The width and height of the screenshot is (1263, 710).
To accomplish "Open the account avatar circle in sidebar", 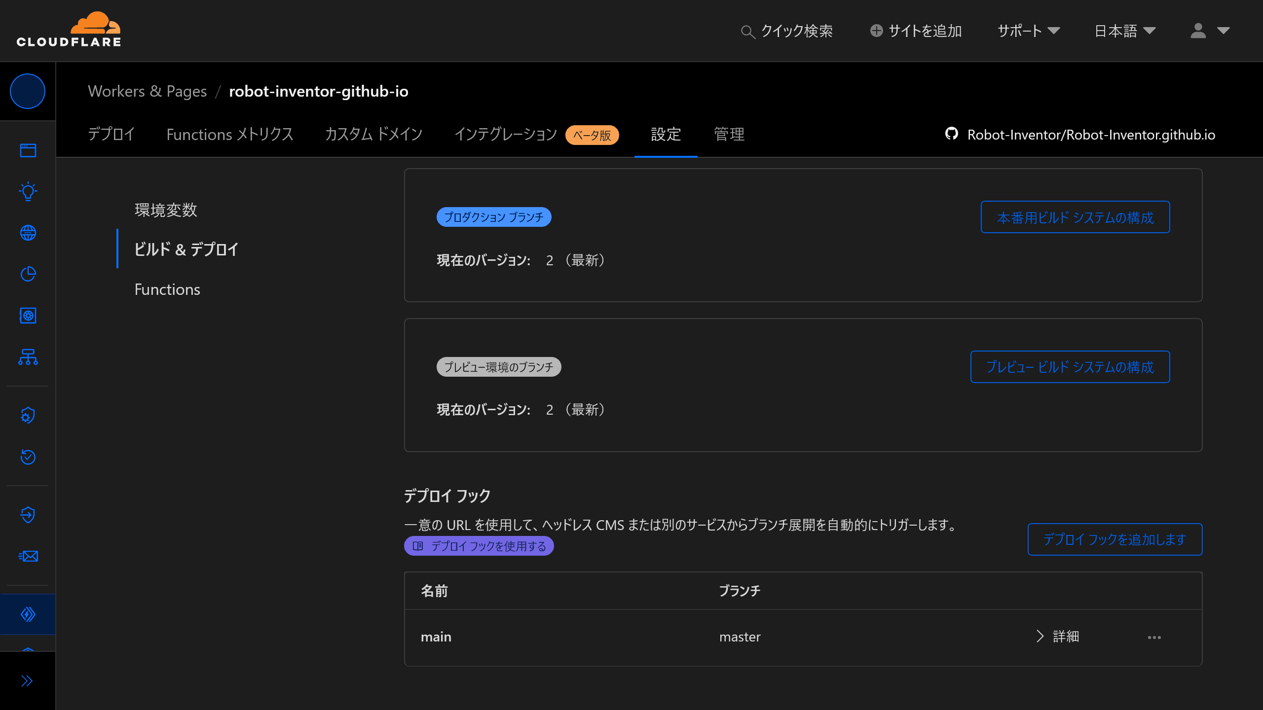I will click(28, 91).
